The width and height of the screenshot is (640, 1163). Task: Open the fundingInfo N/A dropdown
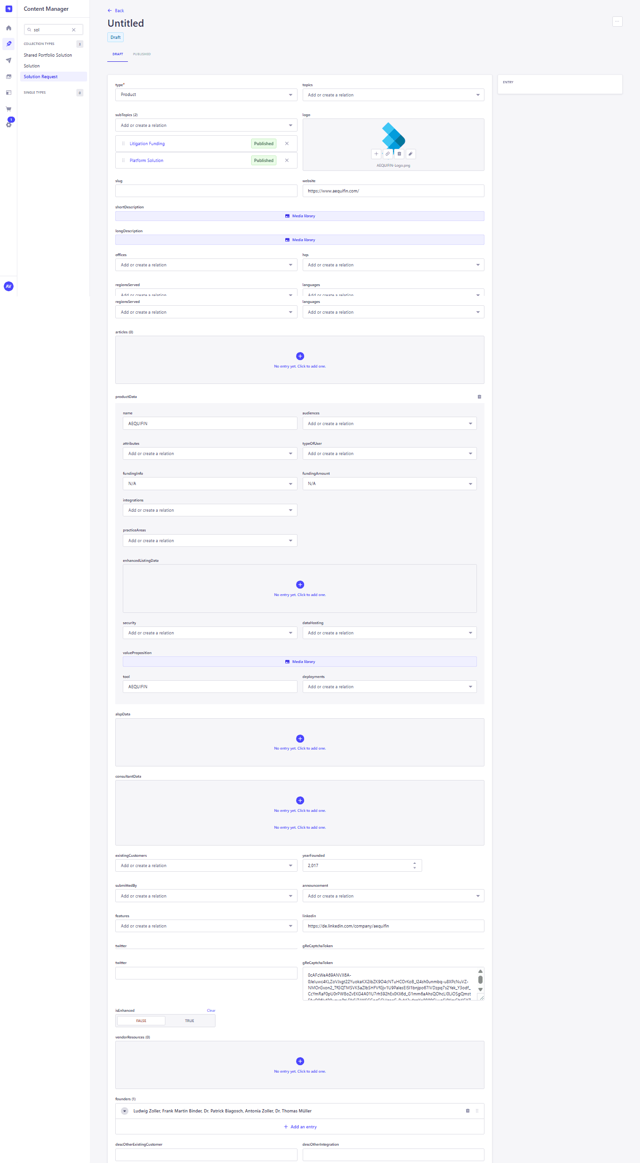point(210,484)
